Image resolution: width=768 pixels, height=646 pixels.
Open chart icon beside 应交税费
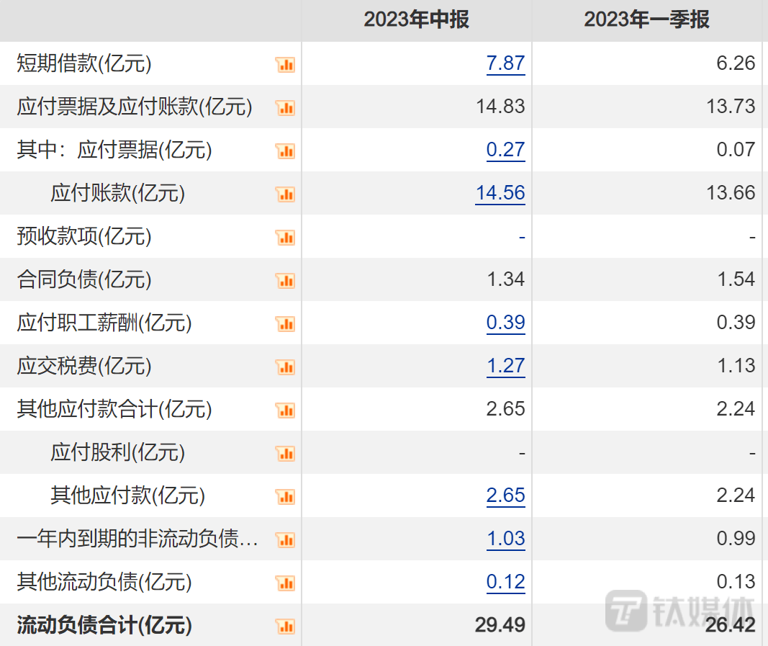pyautogui.click(x=285, y=367)
